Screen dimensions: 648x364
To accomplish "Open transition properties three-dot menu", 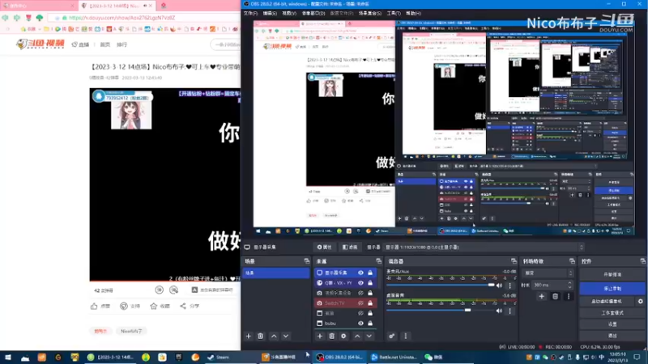I will [569, 296].
